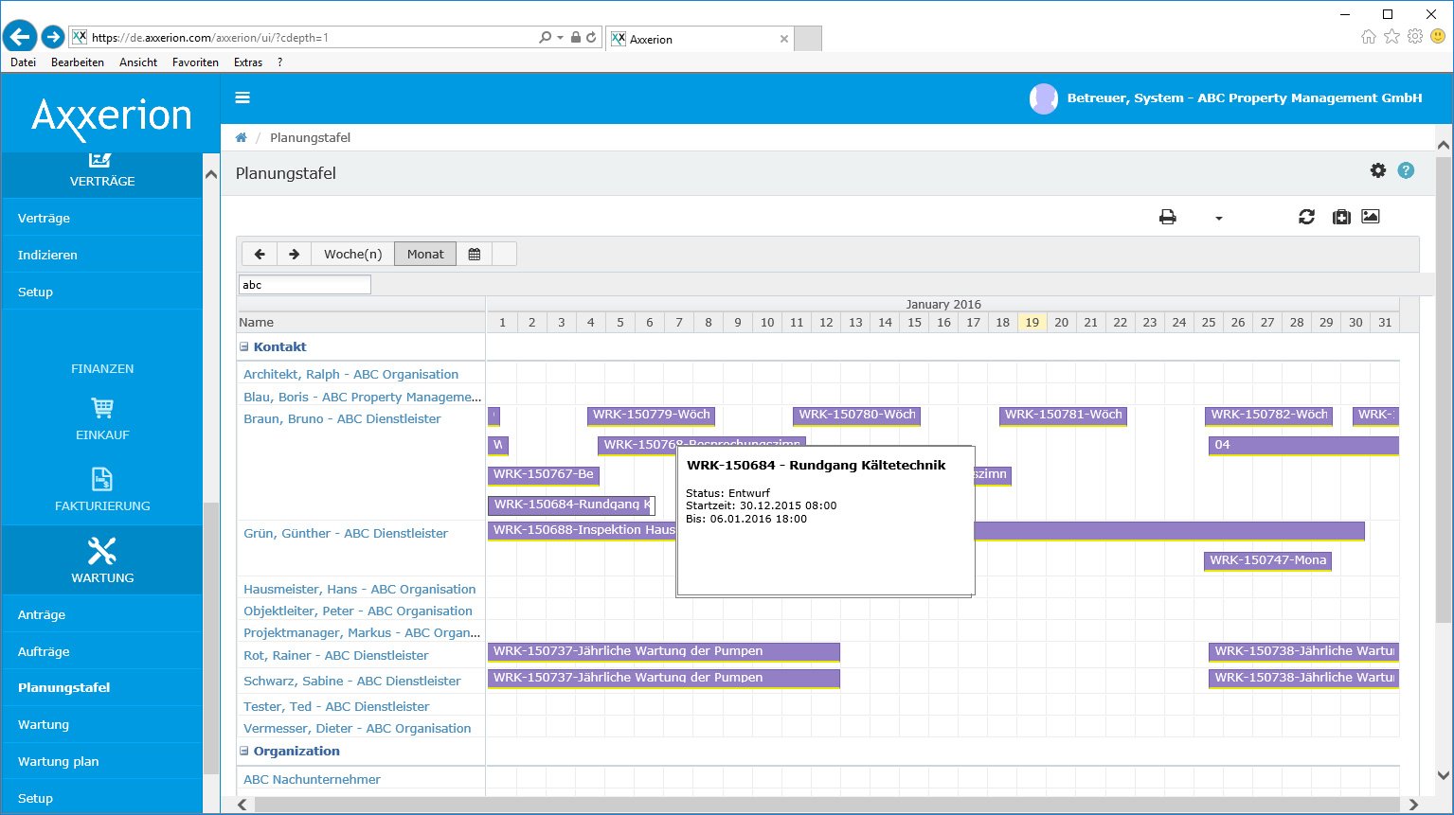
Task: Open the EINKAUF shopping cart module
Action: point(102,419)
